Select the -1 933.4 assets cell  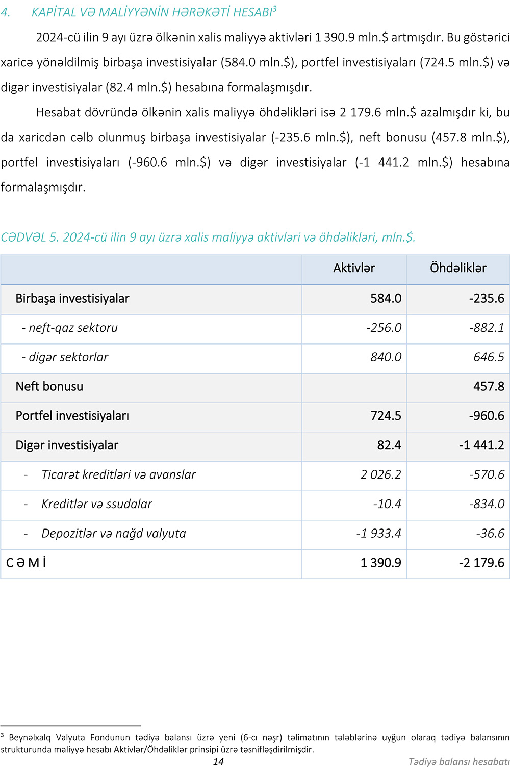pos(378,534)
